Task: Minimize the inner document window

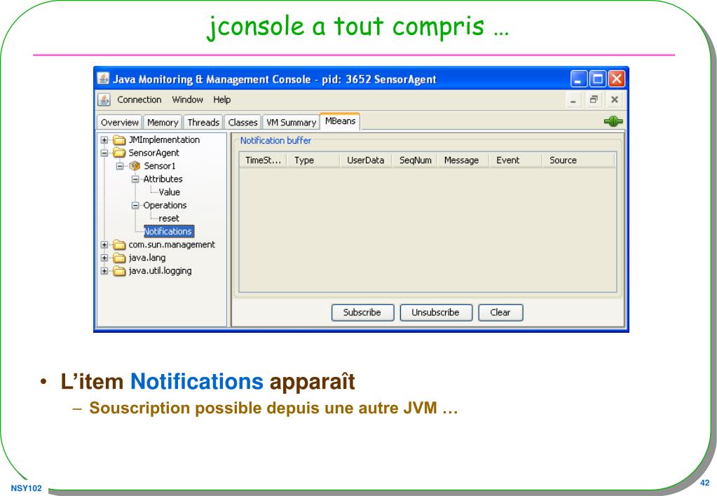Action: [573, 99]
